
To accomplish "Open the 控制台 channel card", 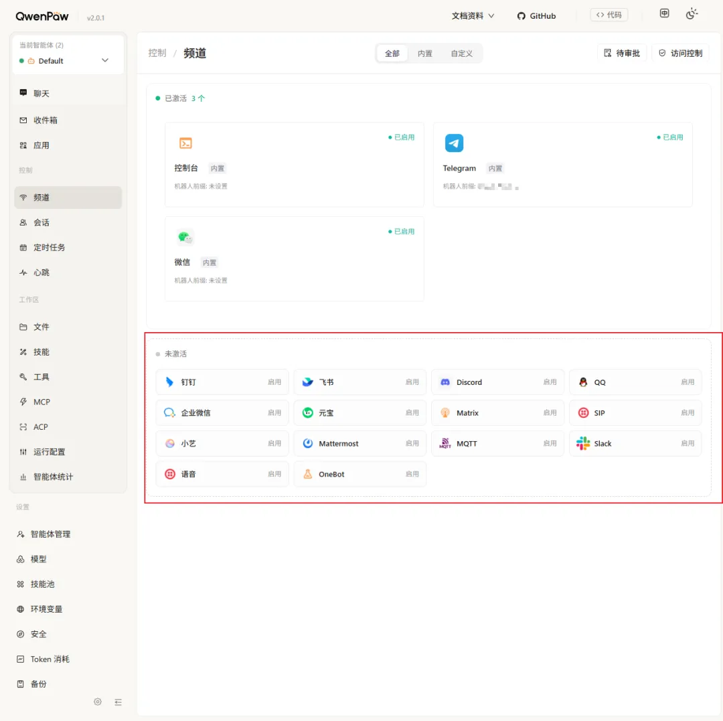I will point(294,165).
